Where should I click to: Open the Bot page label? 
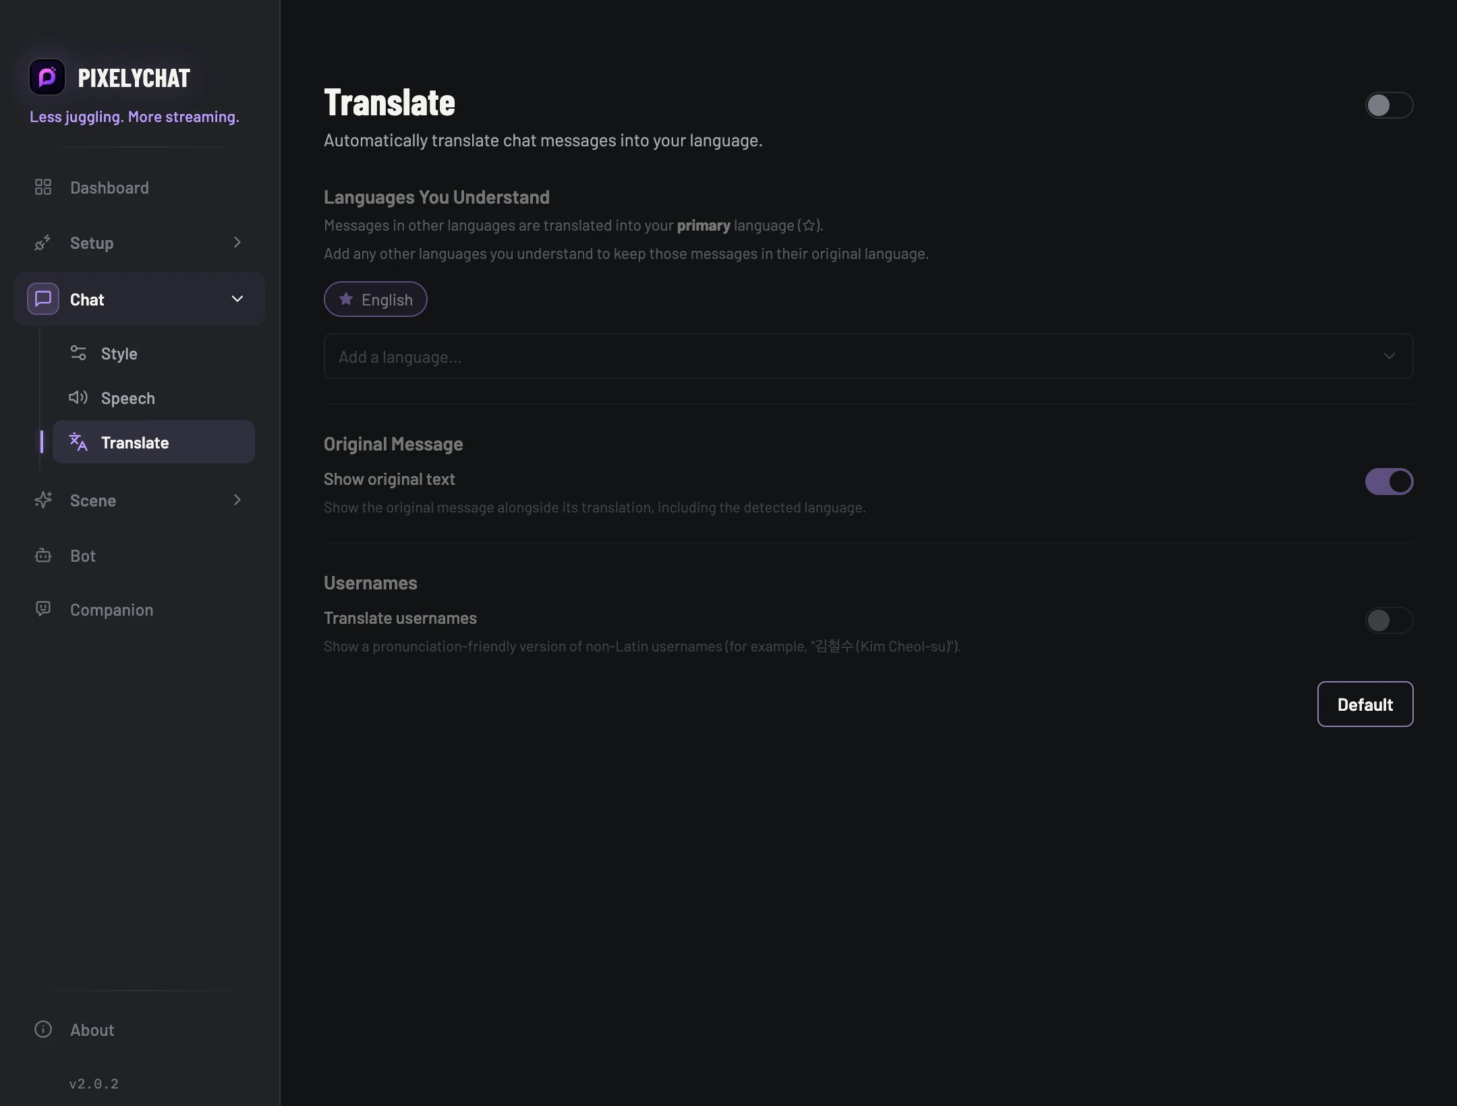pos(83,556)
